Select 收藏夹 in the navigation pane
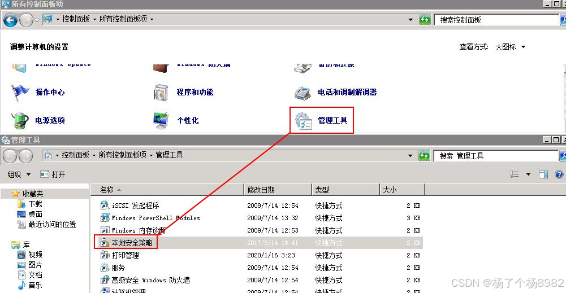566x293 pixels. coord(33,194)
